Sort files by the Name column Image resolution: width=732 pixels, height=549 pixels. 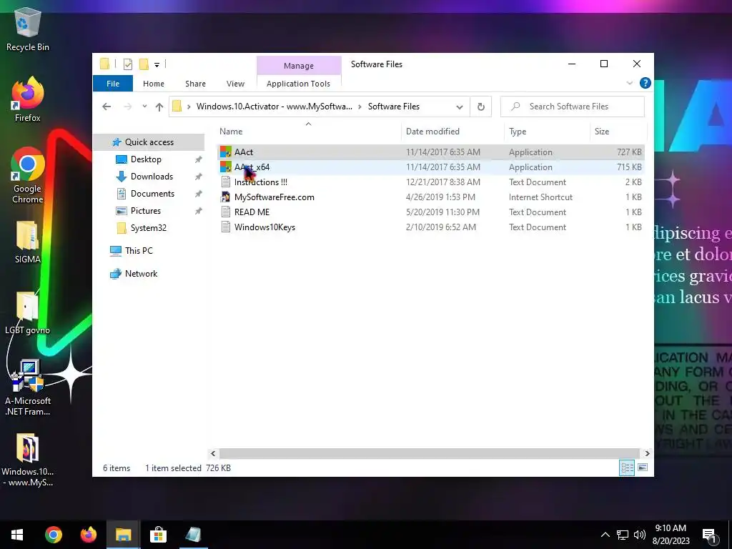click(x=309, y=132)
